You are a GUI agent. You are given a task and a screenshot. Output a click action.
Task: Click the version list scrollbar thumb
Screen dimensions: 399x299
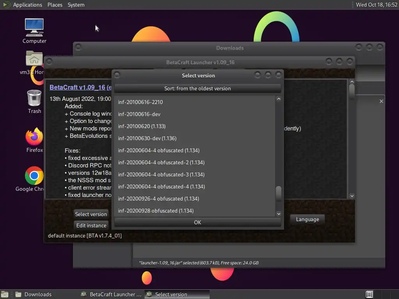coord(279,193)
